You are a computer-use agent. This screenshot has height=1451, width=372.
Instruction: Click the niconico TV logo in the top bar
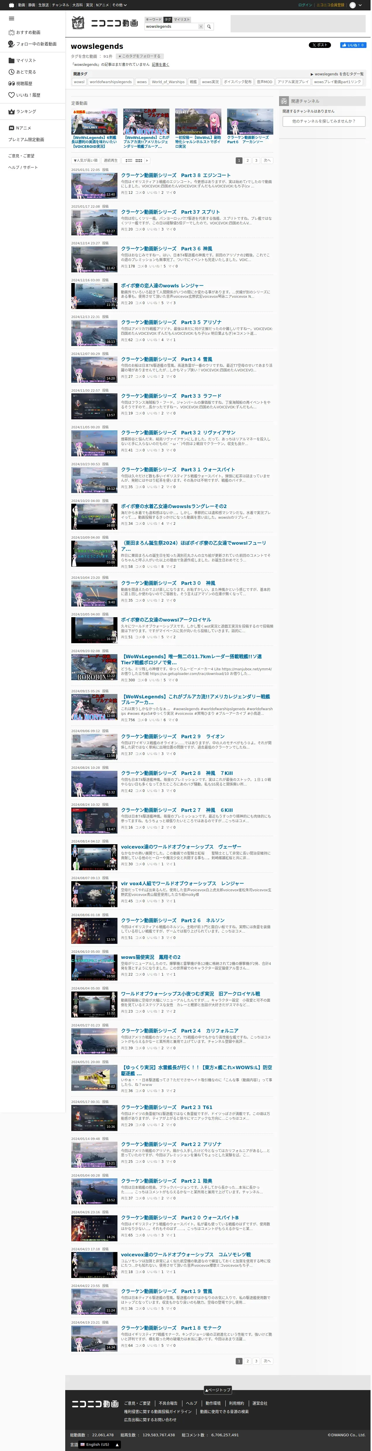[11, 5]
